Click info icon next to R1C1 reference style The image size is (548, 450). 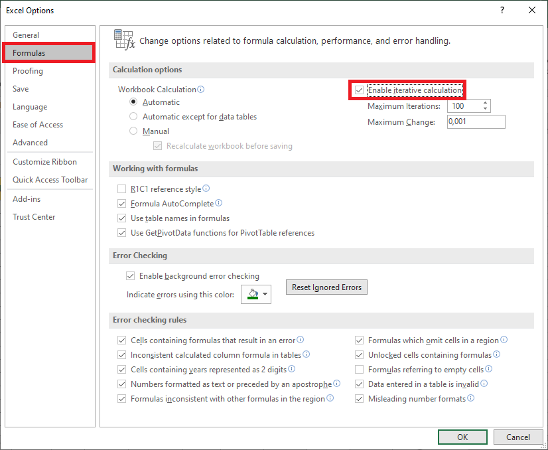pos(206,189)
